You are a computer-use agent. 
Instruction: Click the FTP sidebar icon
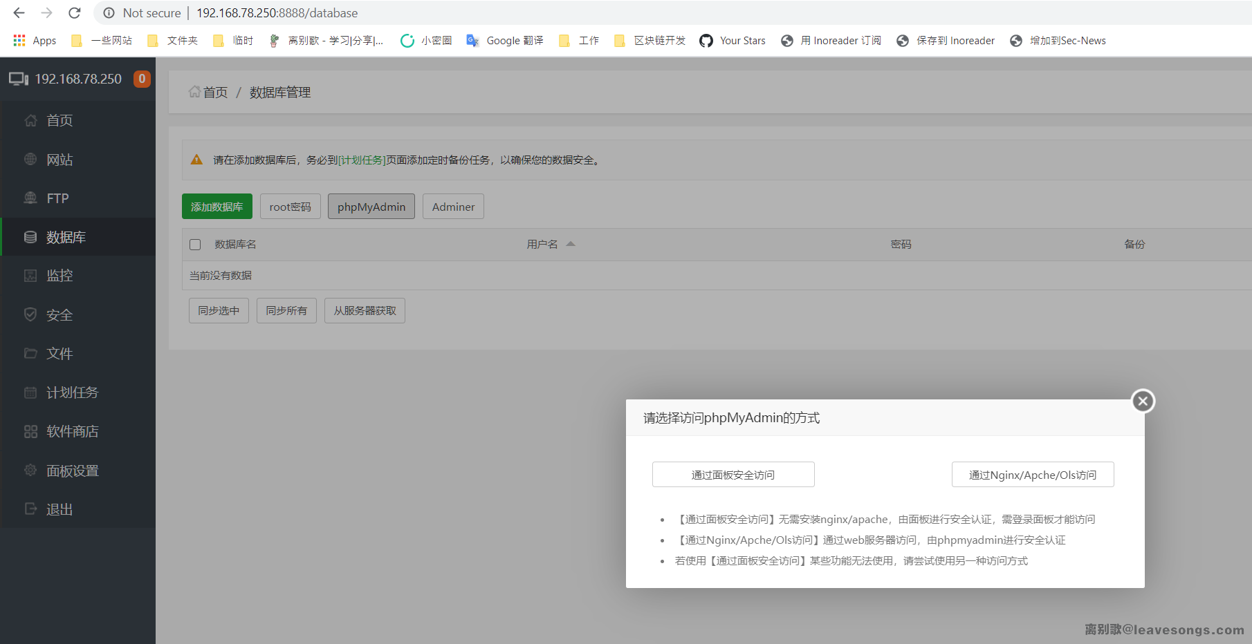[x=30, y=198]
